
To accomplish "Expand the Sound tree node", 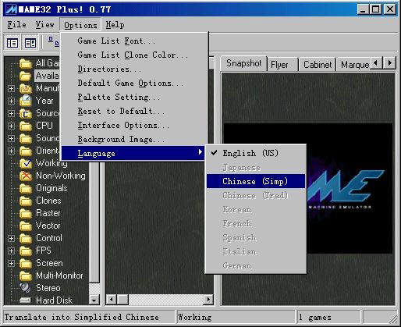I will click(x=11, y=138).
